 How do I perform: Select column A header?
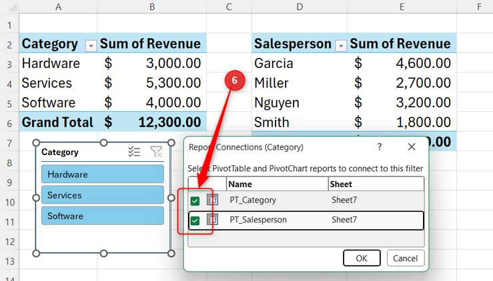[58, 7]
